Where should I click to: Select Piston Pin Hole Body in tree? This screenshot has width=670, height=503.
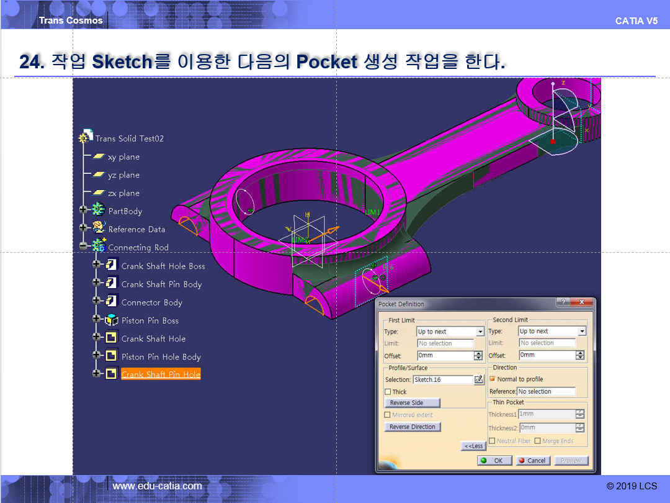tap(161, 356)
